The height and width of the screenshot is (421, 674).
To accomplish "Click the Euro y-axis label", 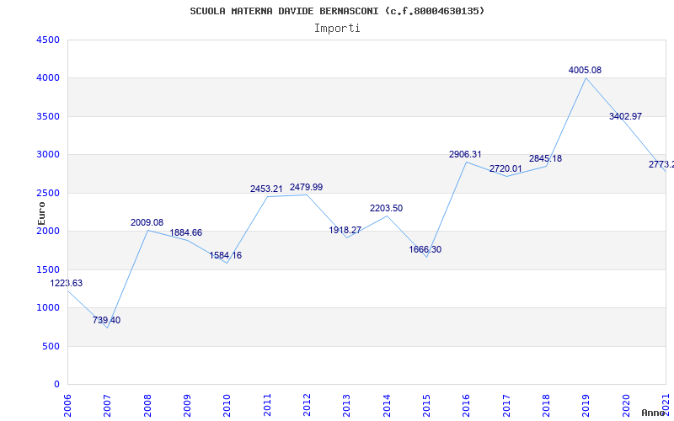I will pyautogui.click(x=41, y=213).
